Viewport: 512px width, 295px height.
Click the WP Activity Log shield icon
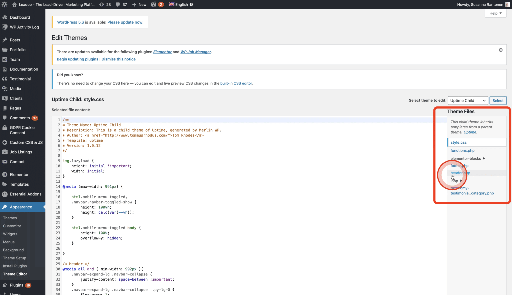pos(5,27)
